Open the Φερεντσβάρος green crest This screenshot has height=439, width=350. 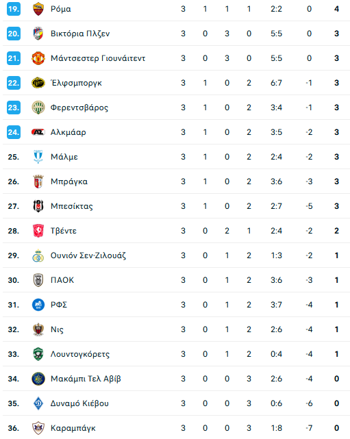38,108
